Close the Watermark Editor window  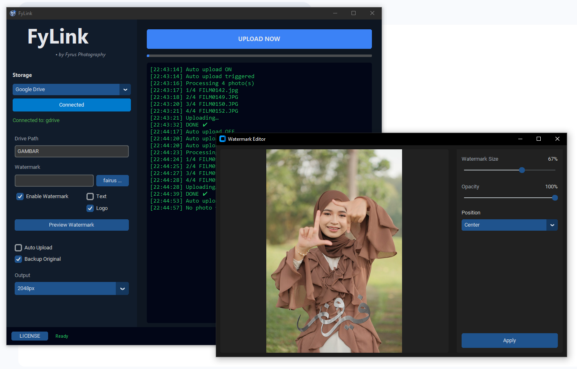(x=557, y=139)
